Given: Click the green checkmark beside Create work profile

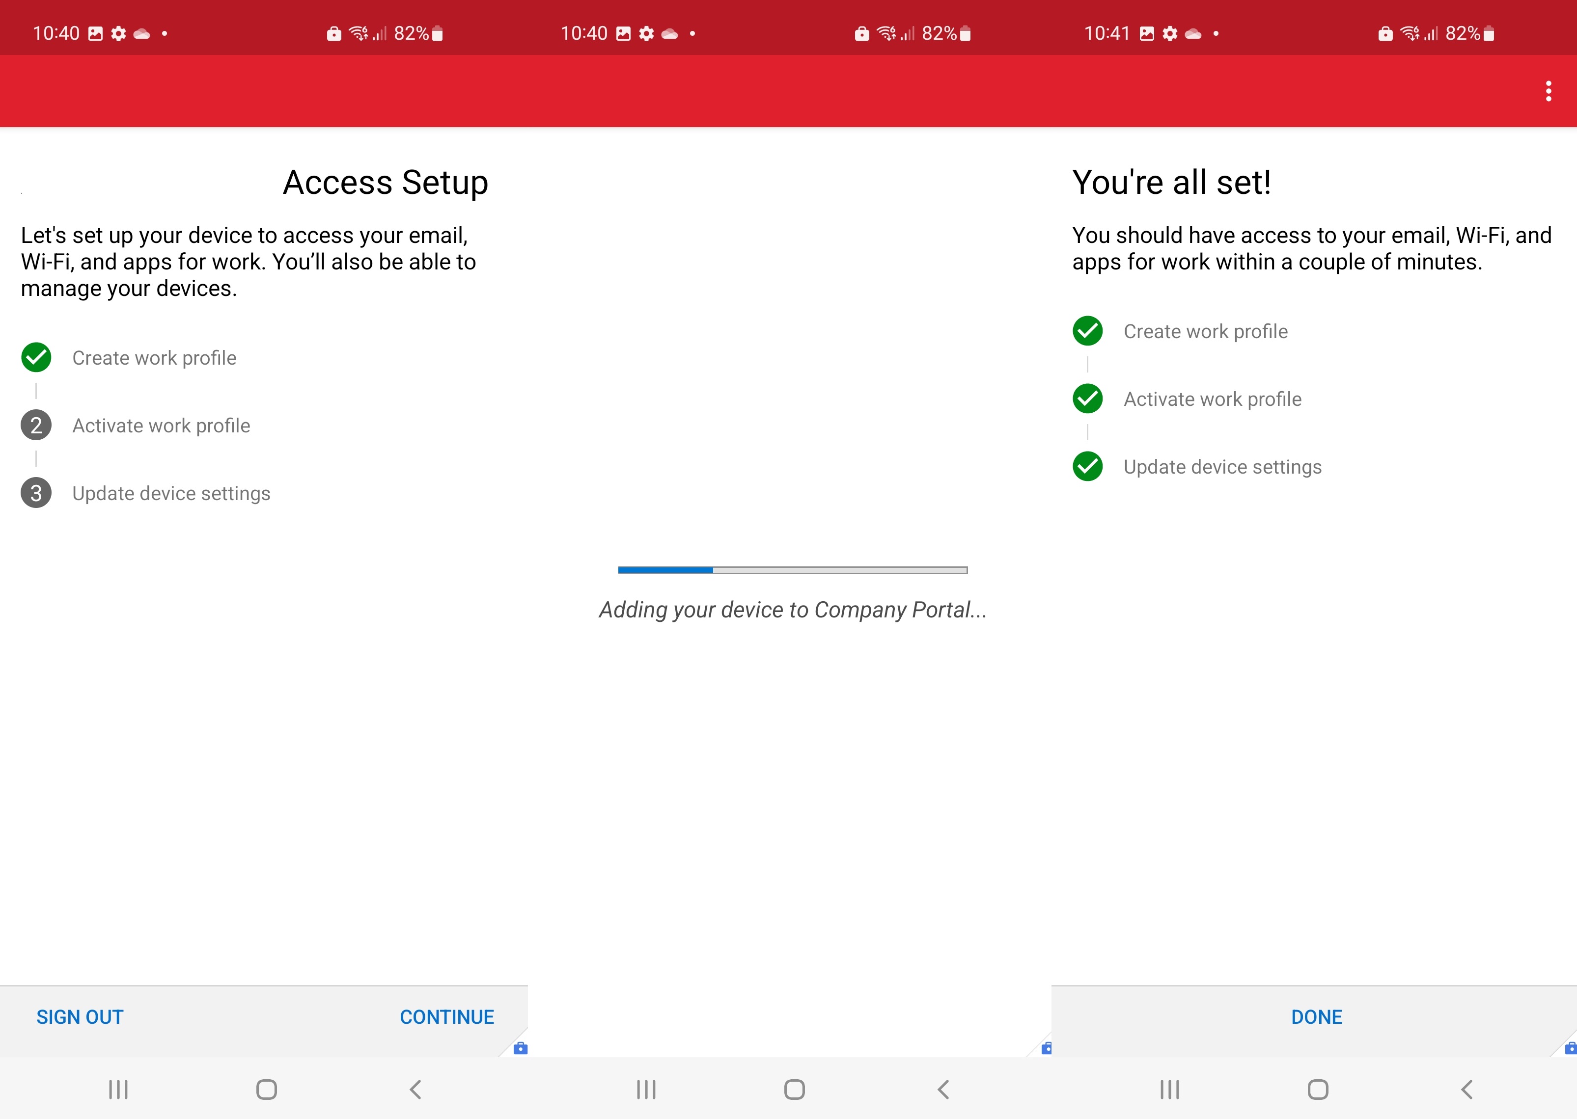Looking at the screenshot, I should (36, 358).
